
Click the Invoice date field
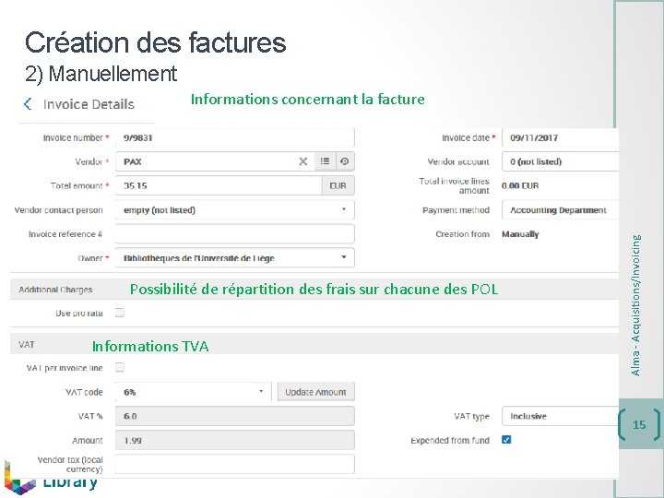[561, 137]
